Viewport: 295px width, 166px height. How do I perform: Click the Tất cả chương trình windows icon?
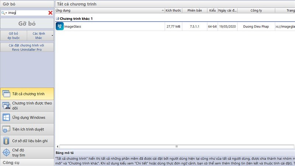tap(6, 94)
